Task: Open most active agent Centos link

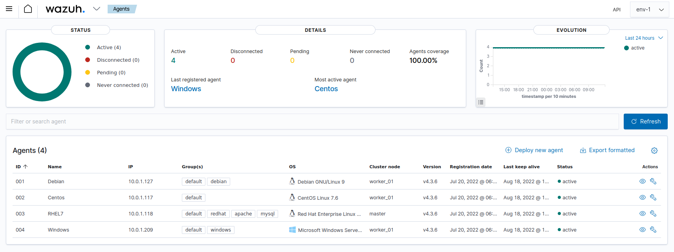Action: (326, 89)
